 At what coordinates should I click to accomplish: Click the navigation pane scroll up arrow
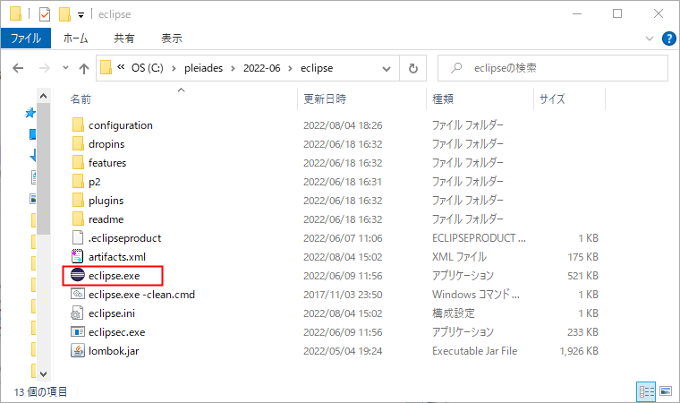click(43, 96)
